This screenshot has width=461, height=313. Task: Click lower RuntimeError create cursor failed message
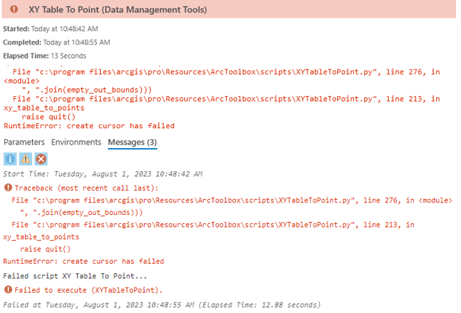83,262
